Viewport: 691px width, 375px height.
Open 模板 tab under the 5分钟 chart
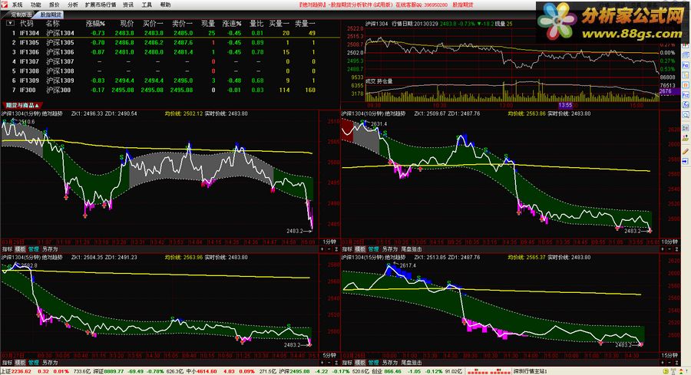pos(20,363)
